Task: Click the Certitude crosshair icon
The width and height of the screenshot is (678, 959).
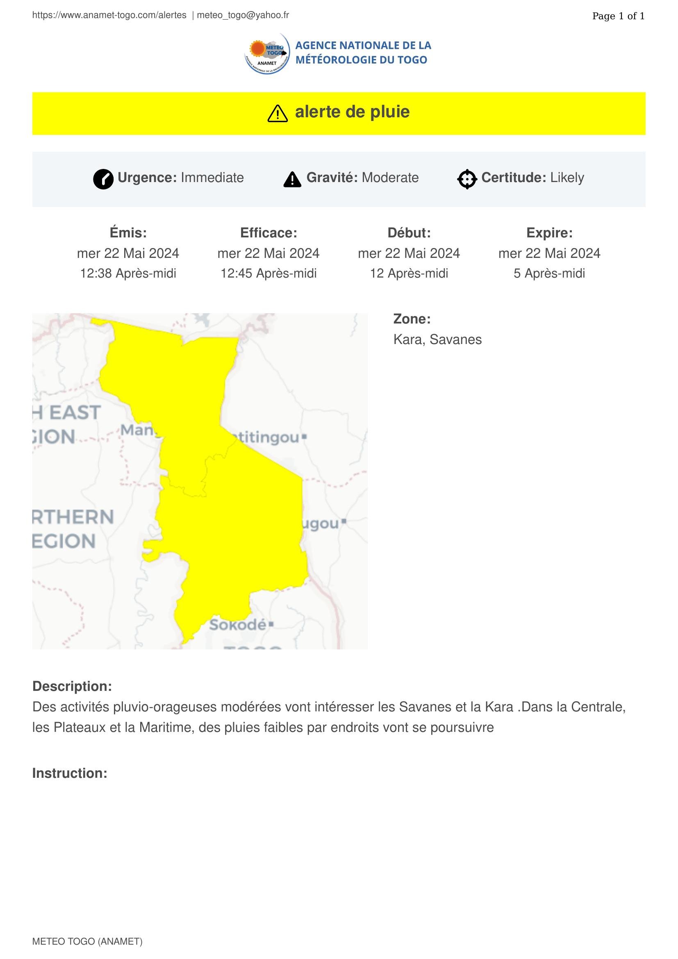Action: point(467,179)
